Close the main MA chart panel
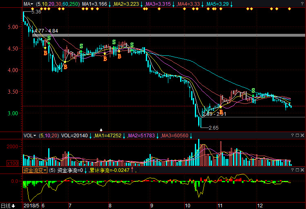This screenshot has width=306, height=209. [x=302, y=4]
